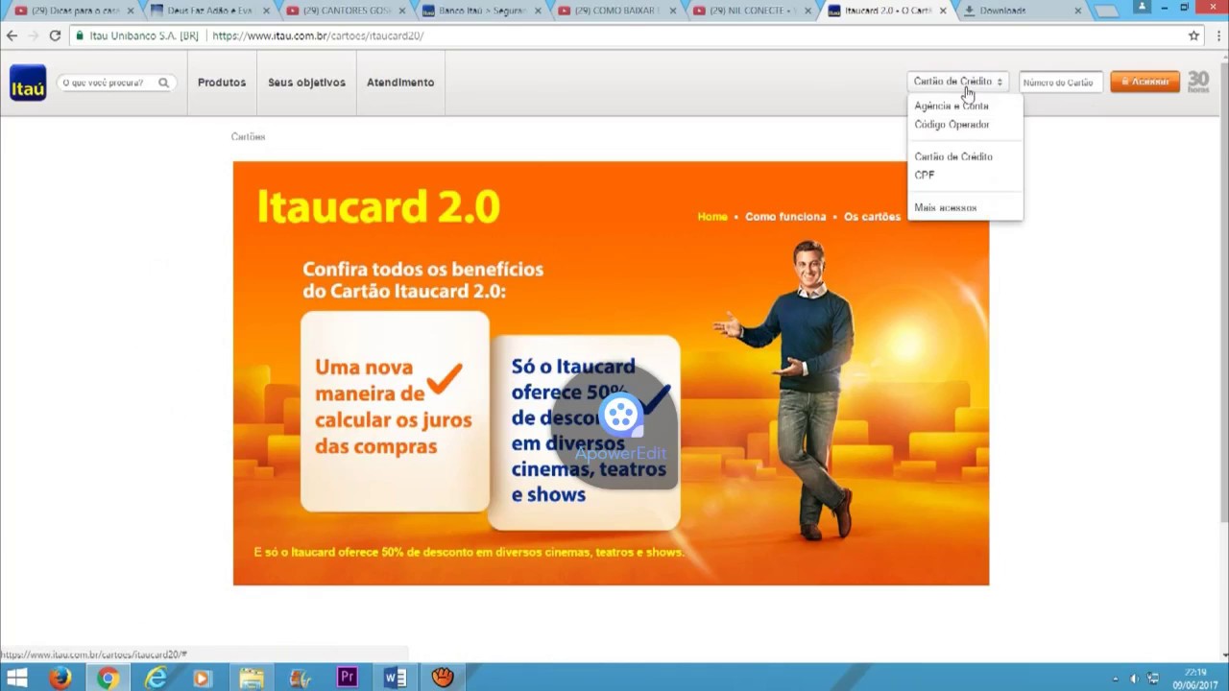The image size is (1229, 691).
Task: Click Como funciona banner link
Action: (x=785, y=217)
